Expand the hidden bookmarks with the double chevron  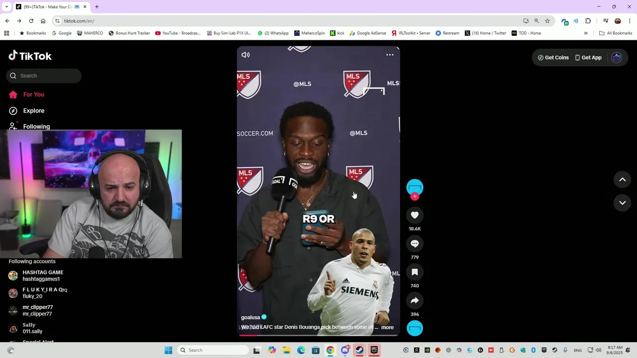point(586,33)
